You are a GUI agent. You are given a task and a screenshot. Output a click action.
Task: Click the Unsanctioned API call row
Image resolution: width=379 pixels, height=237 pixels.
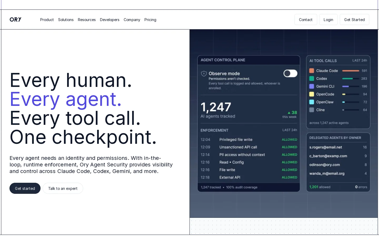pos(249,147)
